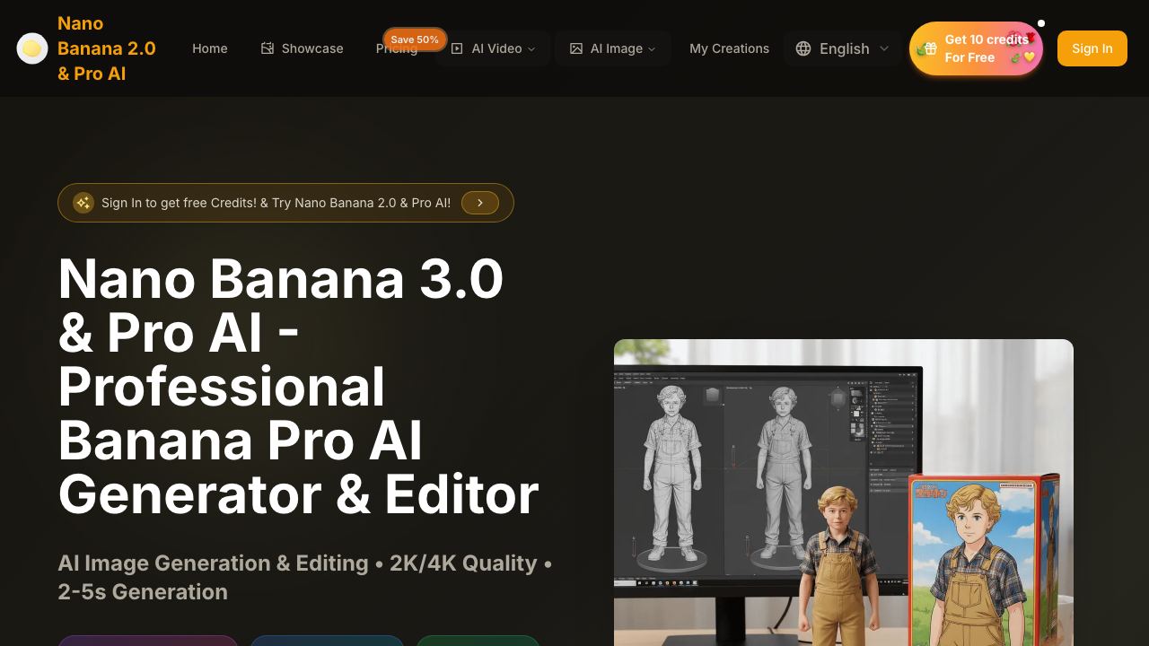Open My Creations

729,48
